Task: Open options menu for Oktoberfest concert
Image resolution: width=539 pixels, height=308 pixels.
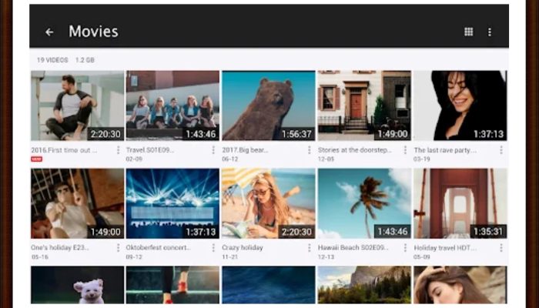Action: tap(213, 248)
